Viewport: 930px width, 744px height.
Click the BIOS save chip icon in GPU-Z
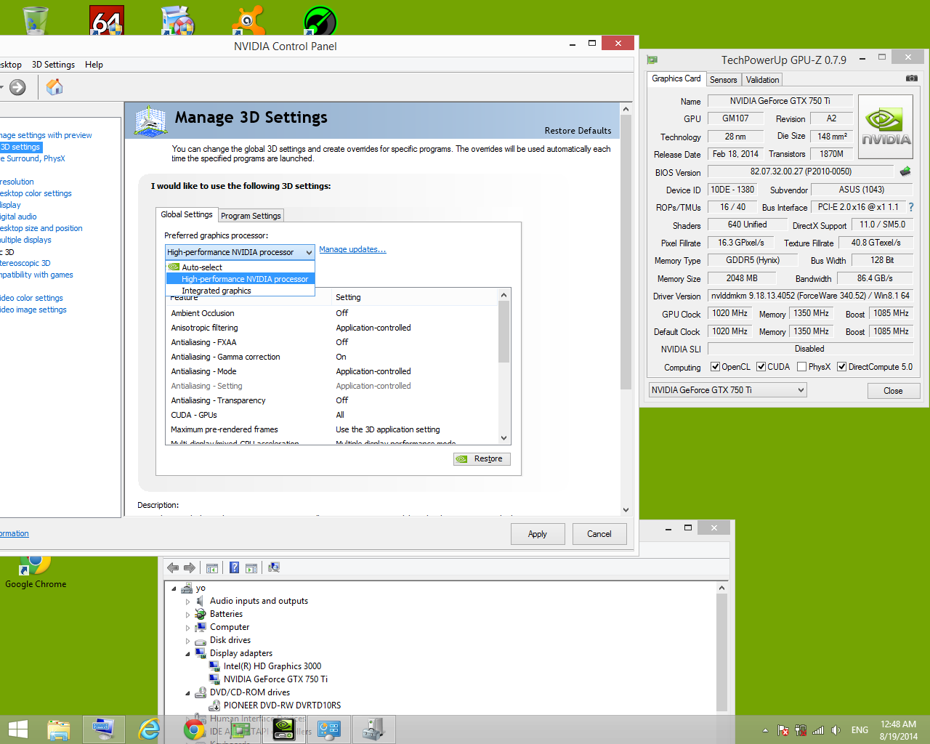click(905, 171)
